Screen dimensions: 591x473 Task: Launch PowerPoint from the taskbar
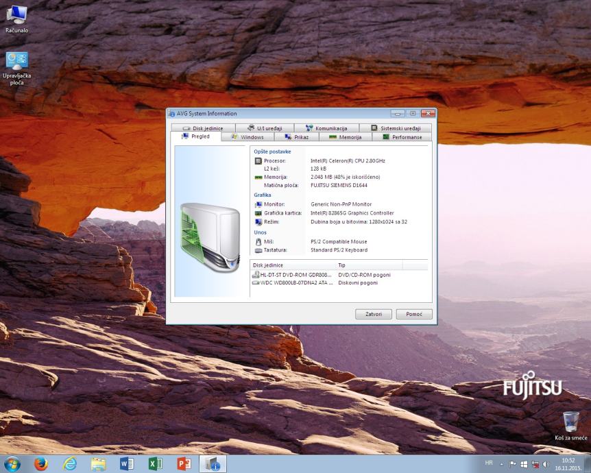point(184,464)
